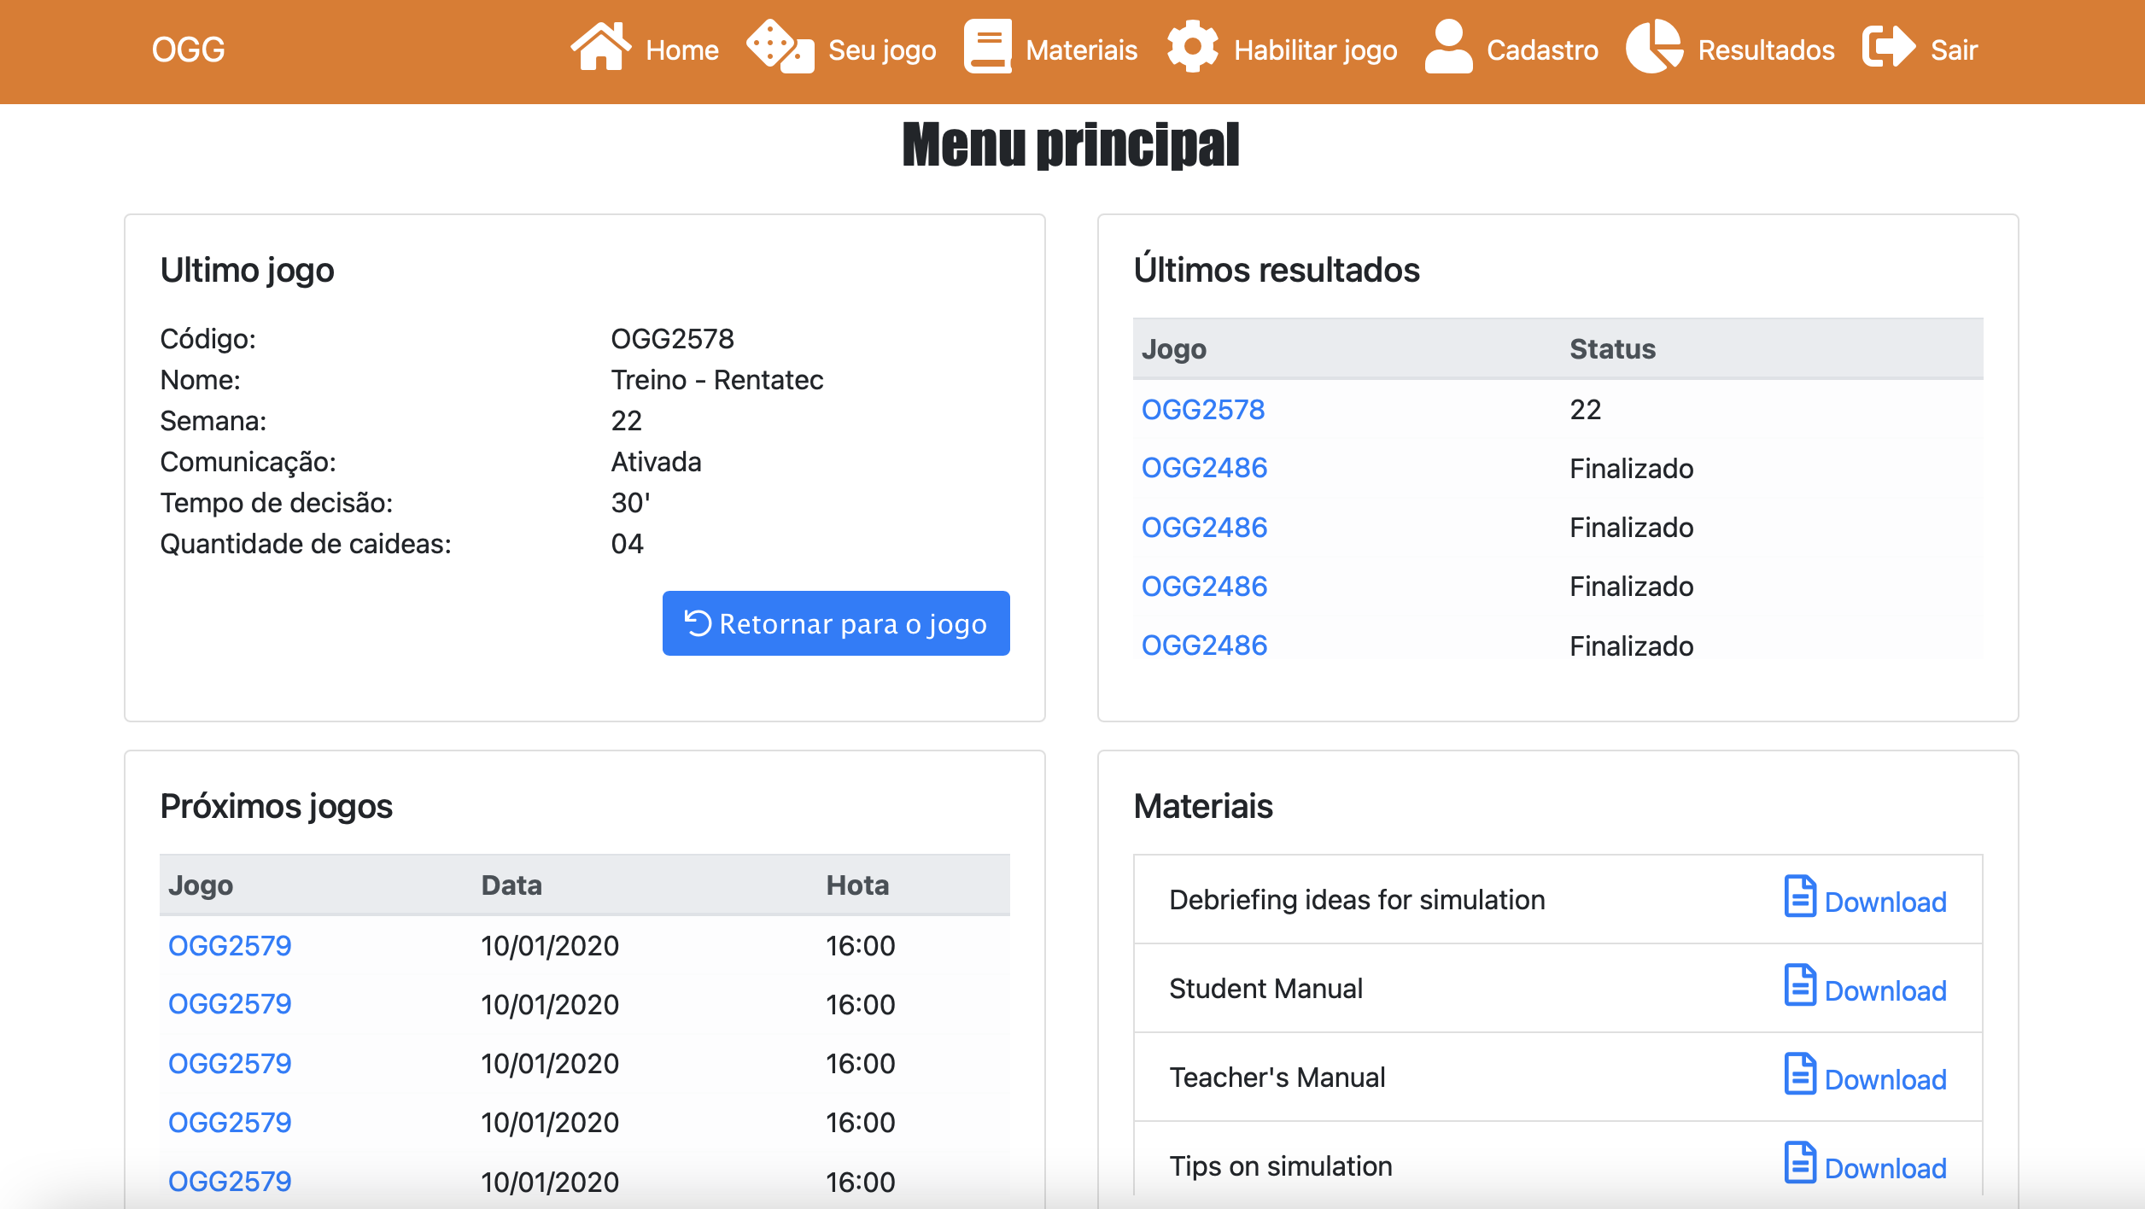Download the Tips on simulation file
Screen dimensions: 2145x1209
click(x=1885, y=1168)
